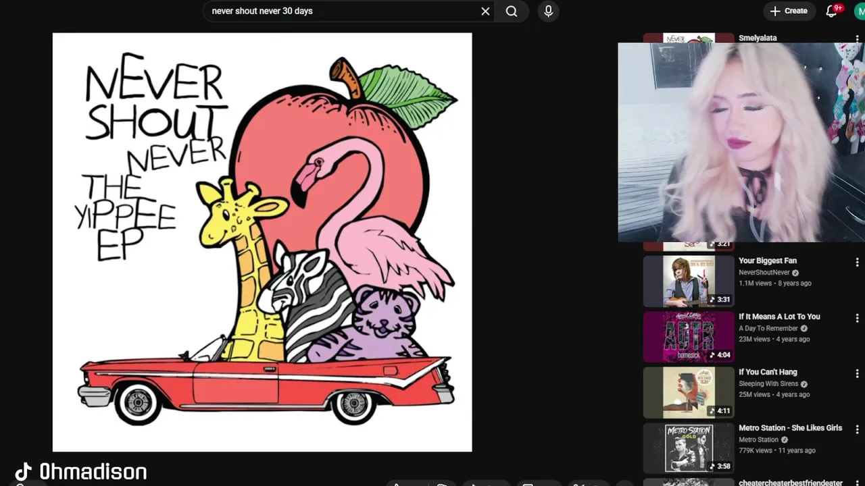
Task: Click the Yippee EP album art video
Action: [x=262, y=242]
